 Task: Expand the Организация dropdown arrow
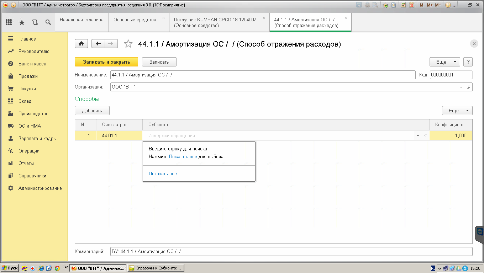pyautogui.click(x=461, y=87)
